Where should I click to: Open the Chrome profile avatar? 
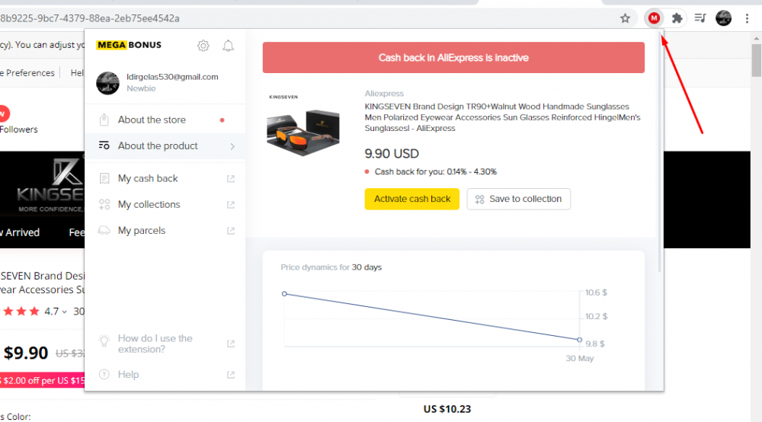(x=724, y=18)
